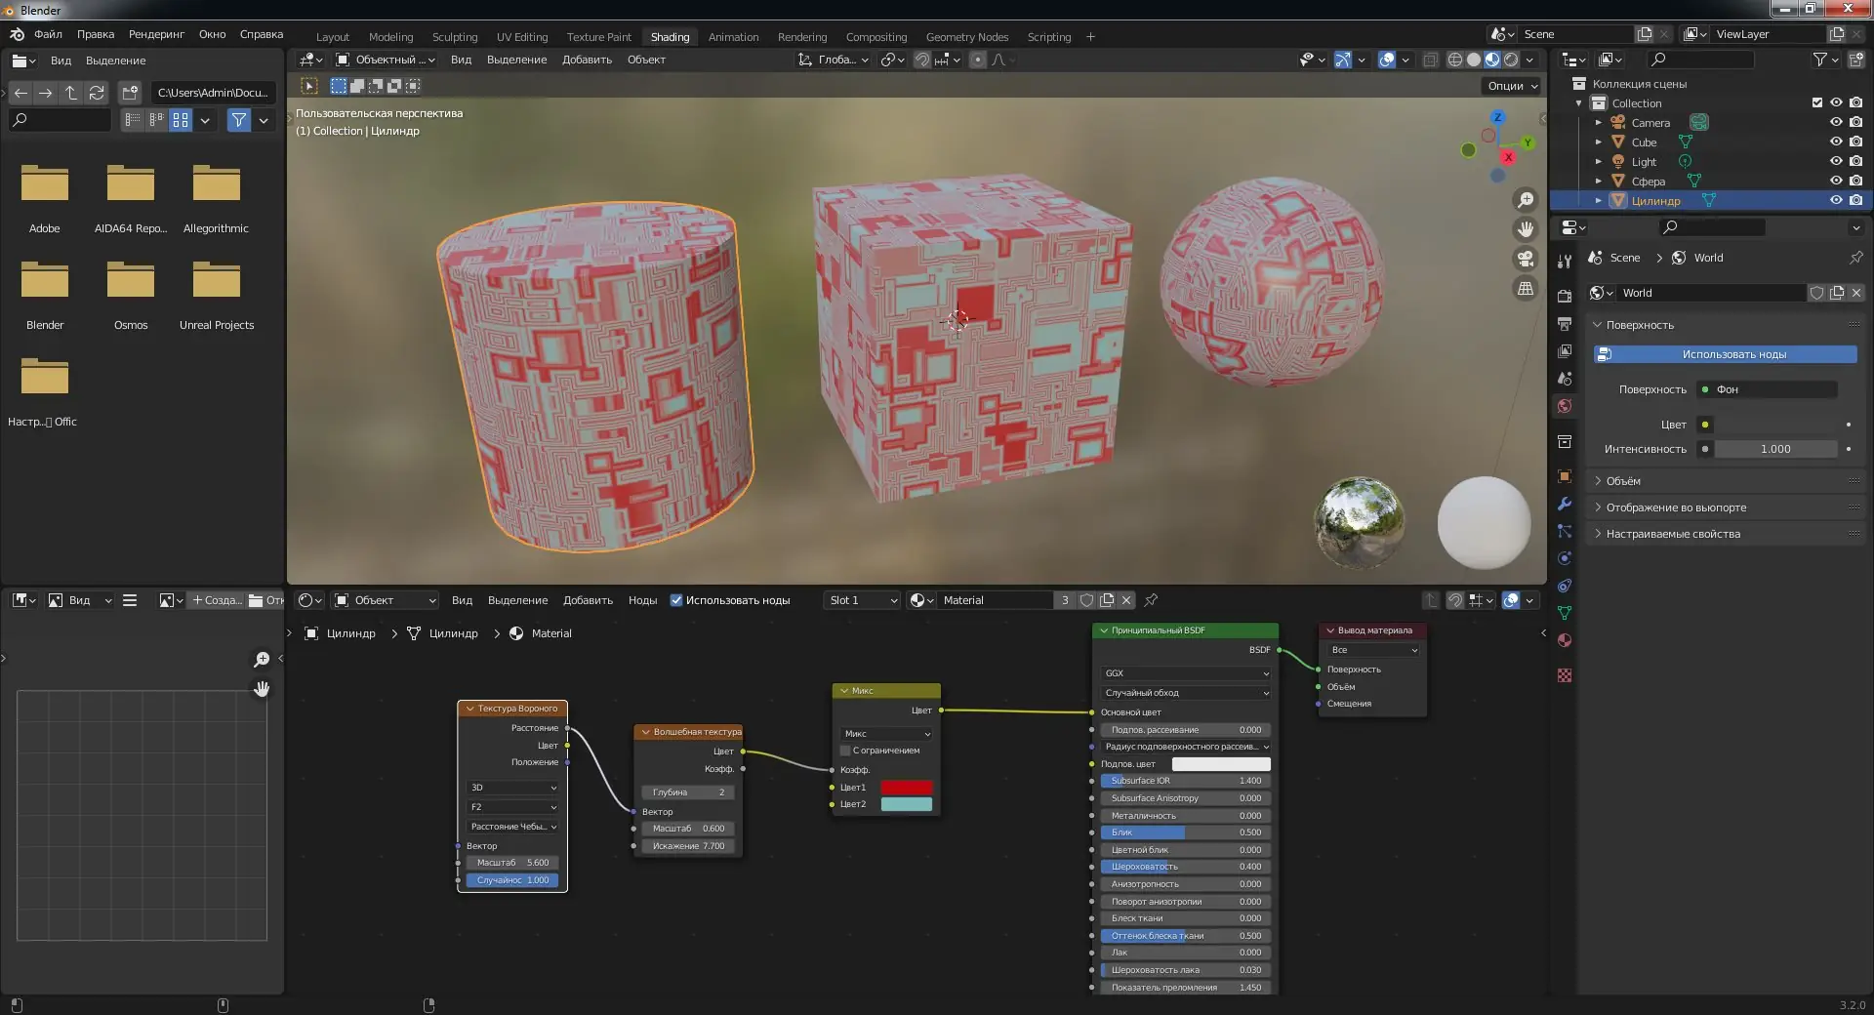This screenshot has width=1874, height=1015.
Task: Pin the node editor material
Action: point(1151,600)
